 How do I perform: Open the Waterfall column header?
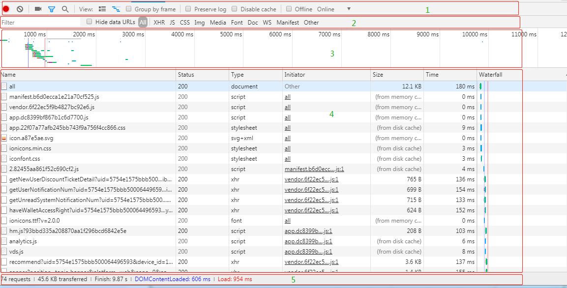click(521, 75)
